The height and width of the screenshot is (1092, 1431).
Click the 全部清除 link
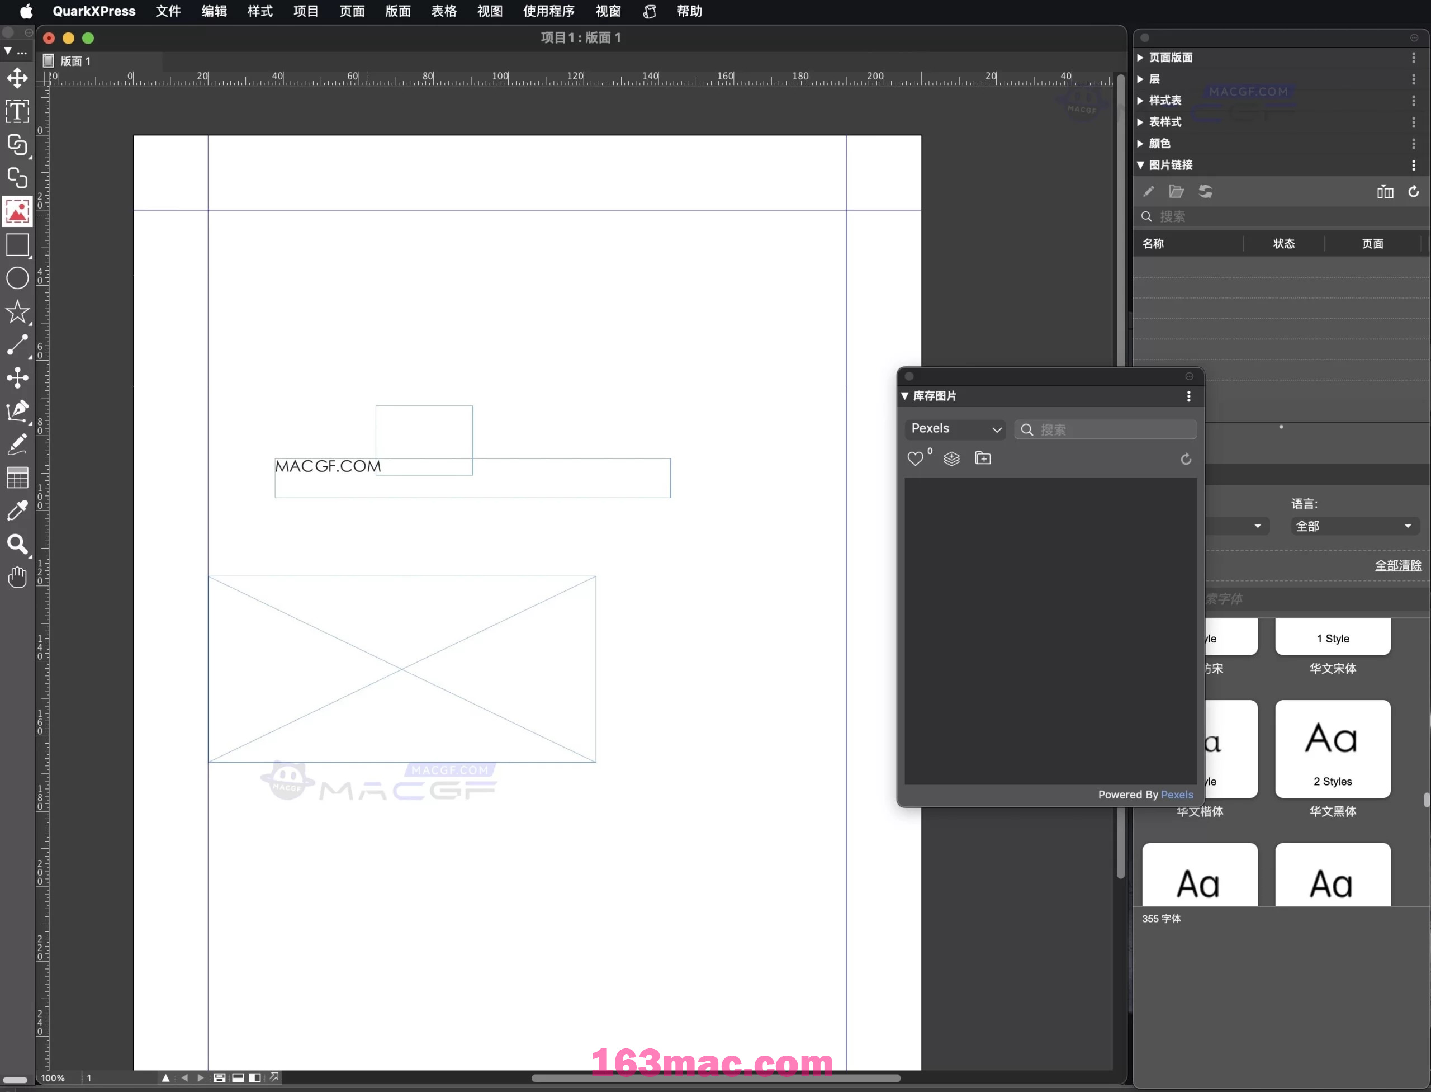pyautogui.click(x=1398, y=565)
